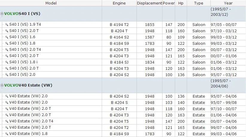Viewport: 246px width, 137px height.
Task: Select the VOLVO S40 I (VS) group title
Action: click(22, 14)
